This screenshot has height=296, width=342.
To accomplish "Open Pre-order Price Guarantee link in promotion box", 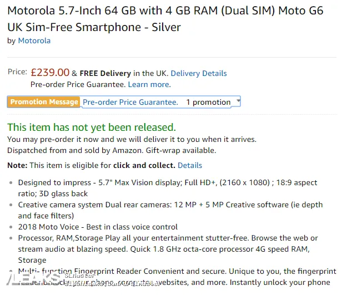I will (x=130, y=102).
